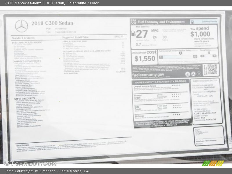Click the 'Suggested Retail Price' label
The height and width of the screenshot is (174, 232).
75,37
